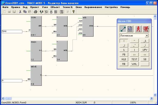Click the WHL block button
158x105 pixels.
click(134, 64)
